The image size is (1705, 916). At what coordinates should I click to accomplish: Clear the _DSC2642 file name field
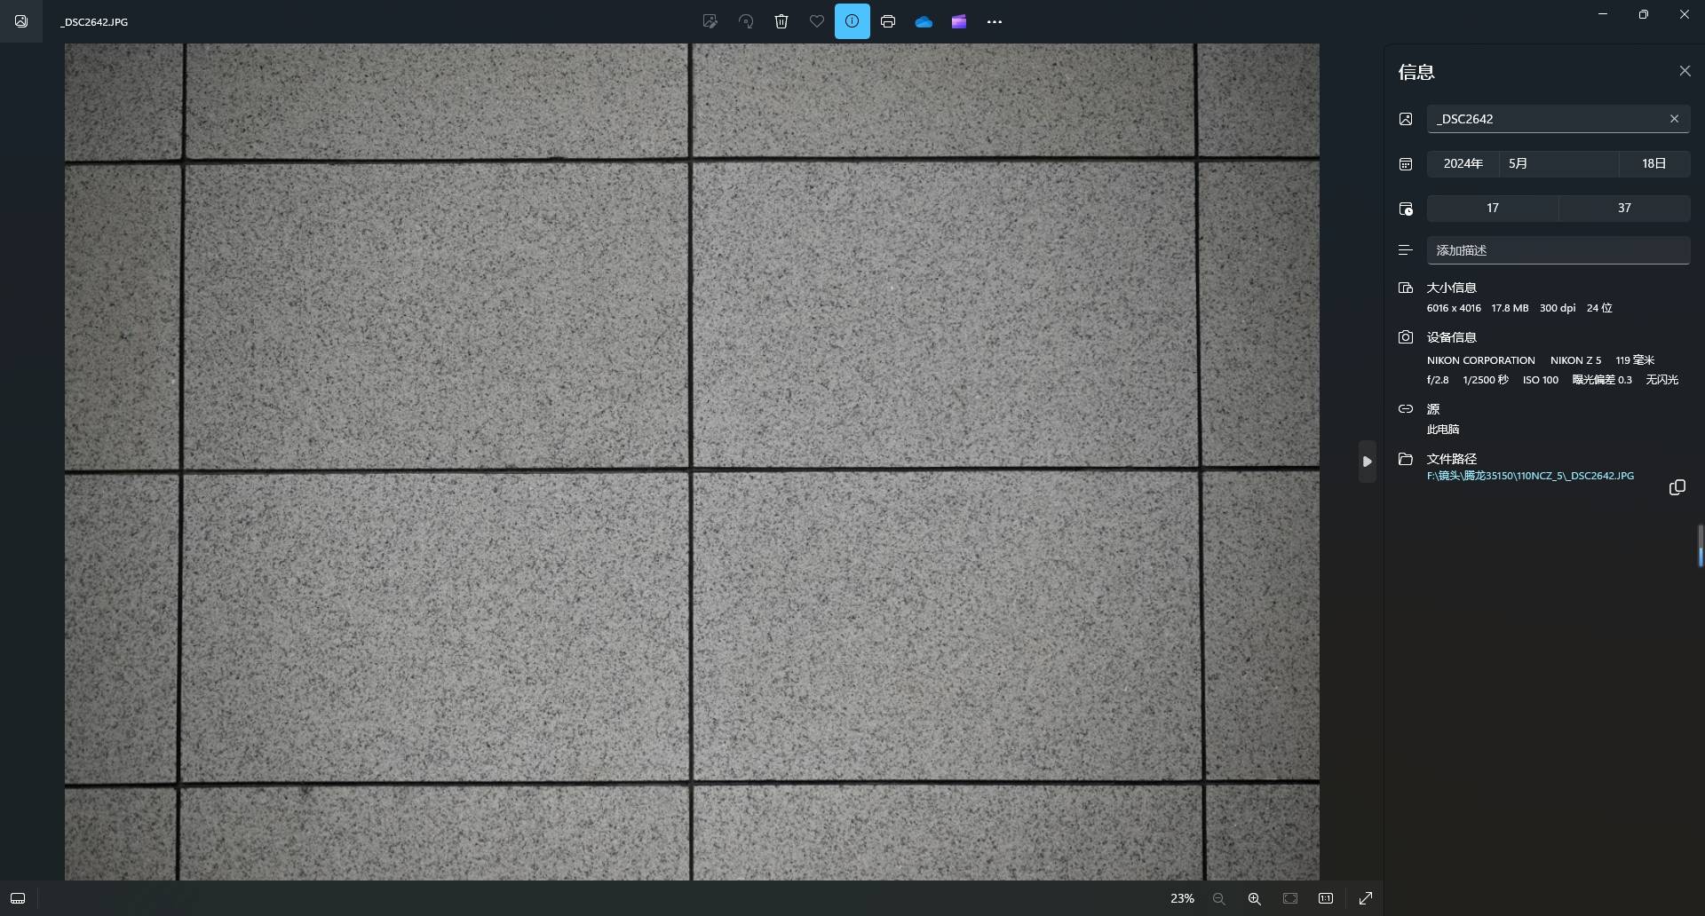[1674, 119]
